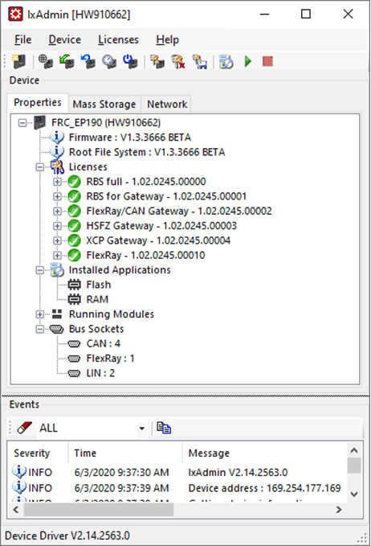Click the blue undo arrow device icon
The height and width of the screenshot is (546, 371).
point(88,62)
